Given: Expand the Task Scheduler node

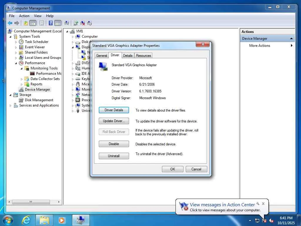Looking at the screenshot, I should pyautogui.click(x=16, y=42).
